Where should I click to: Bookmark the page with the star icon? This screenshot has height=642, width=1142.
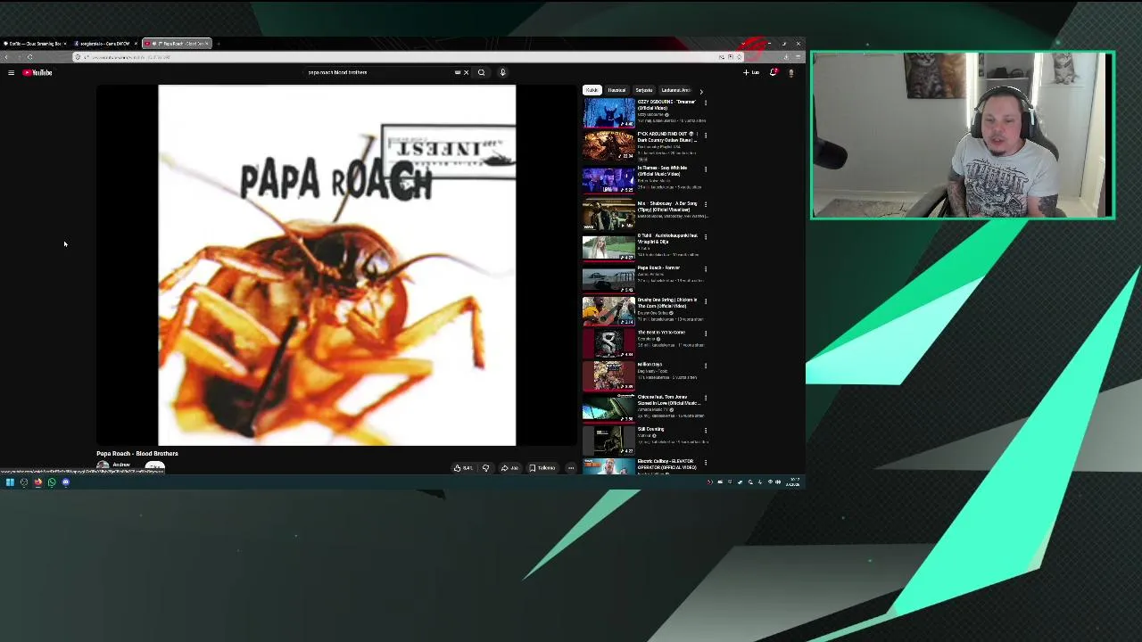(x=739, y=57)
